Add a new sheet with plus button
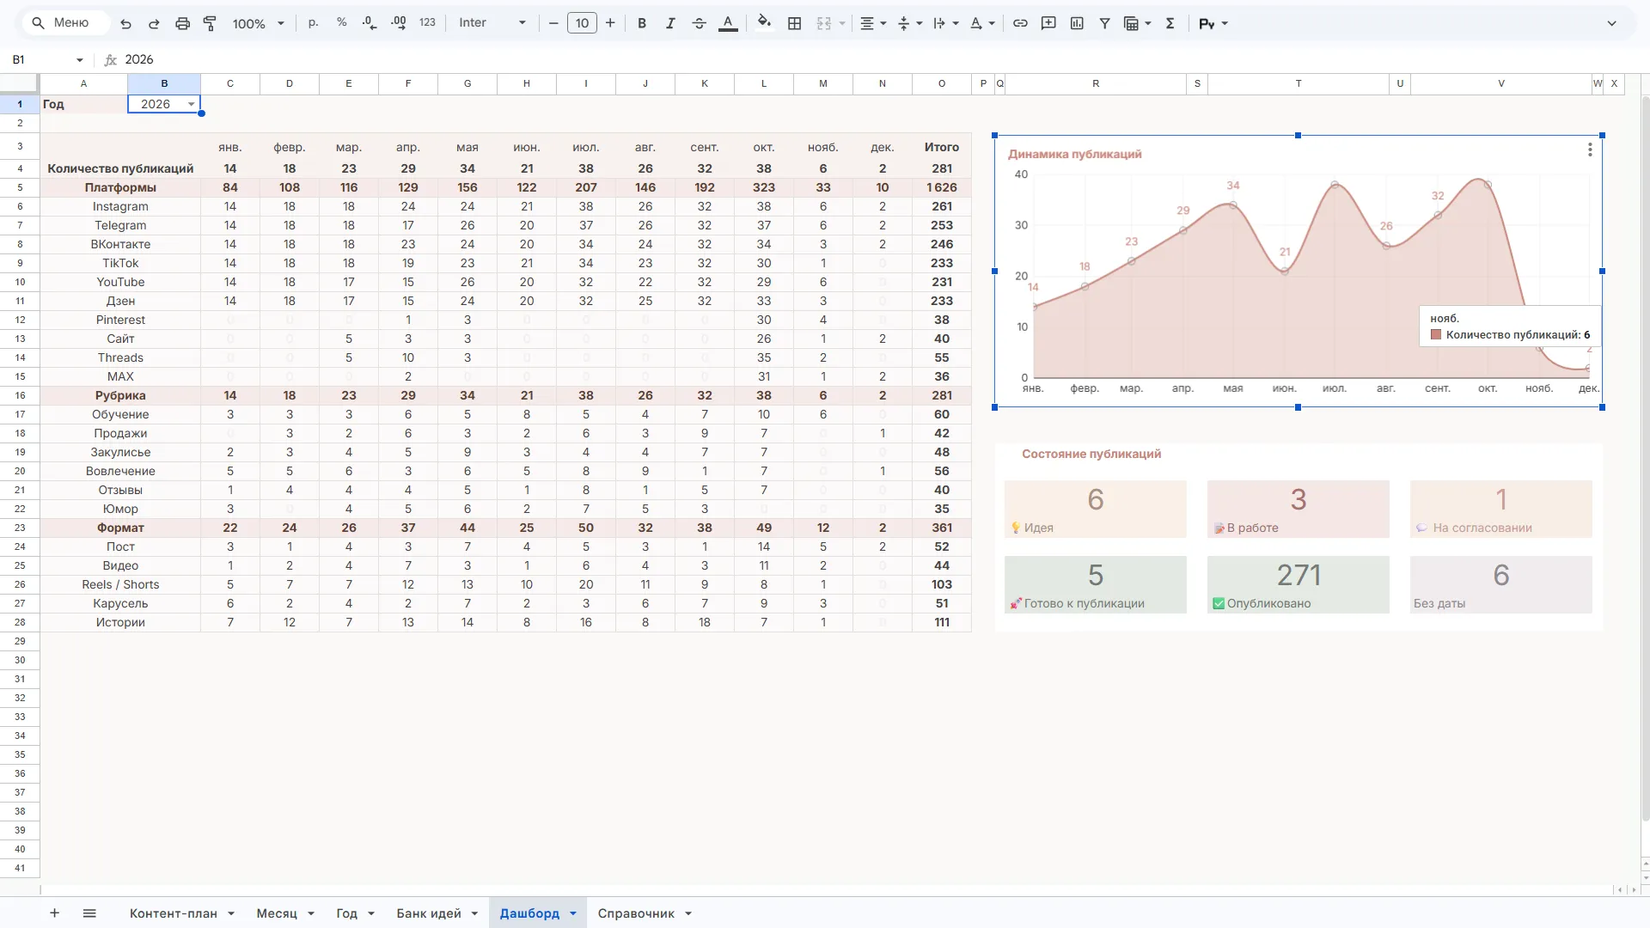1650x928 pixels. click(x=54, y=913)
